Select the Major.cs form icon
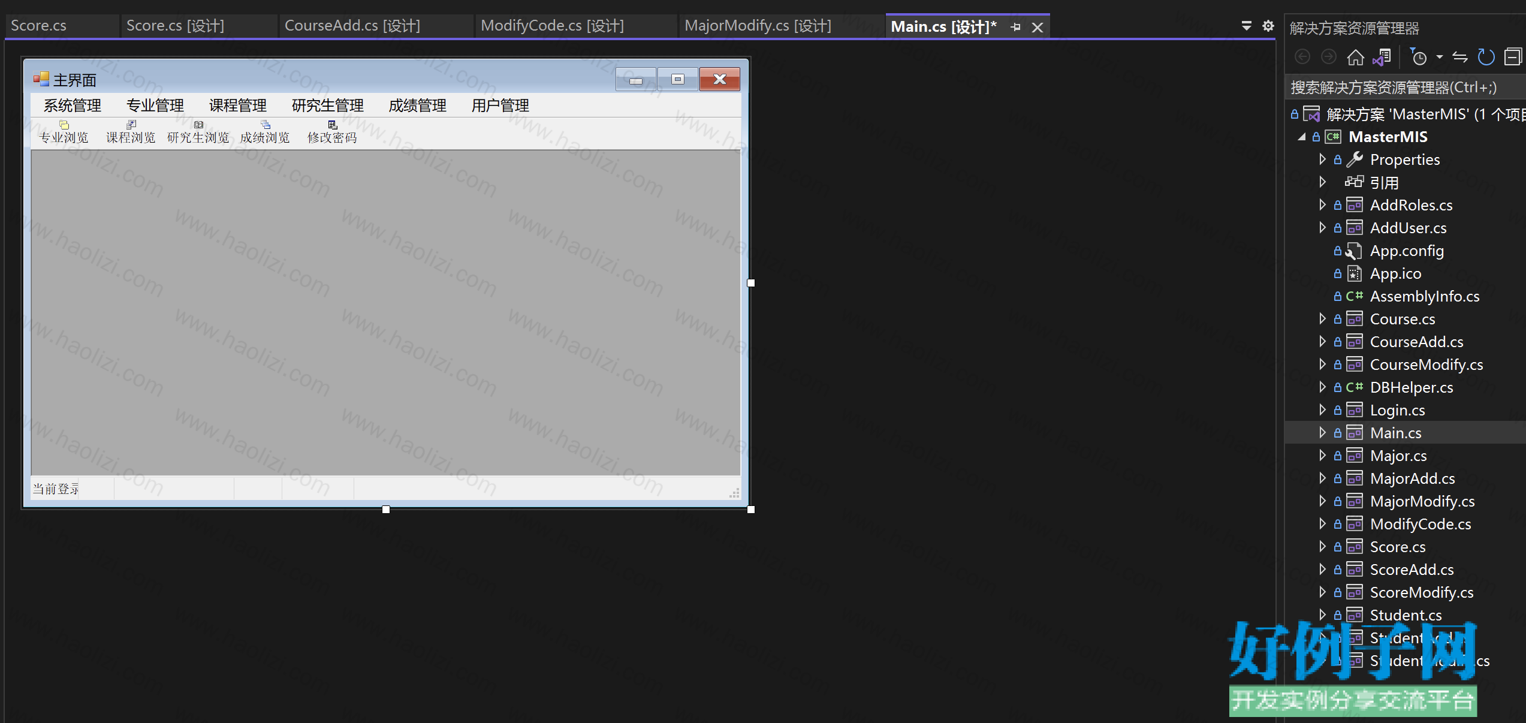 click(1355, 456)
